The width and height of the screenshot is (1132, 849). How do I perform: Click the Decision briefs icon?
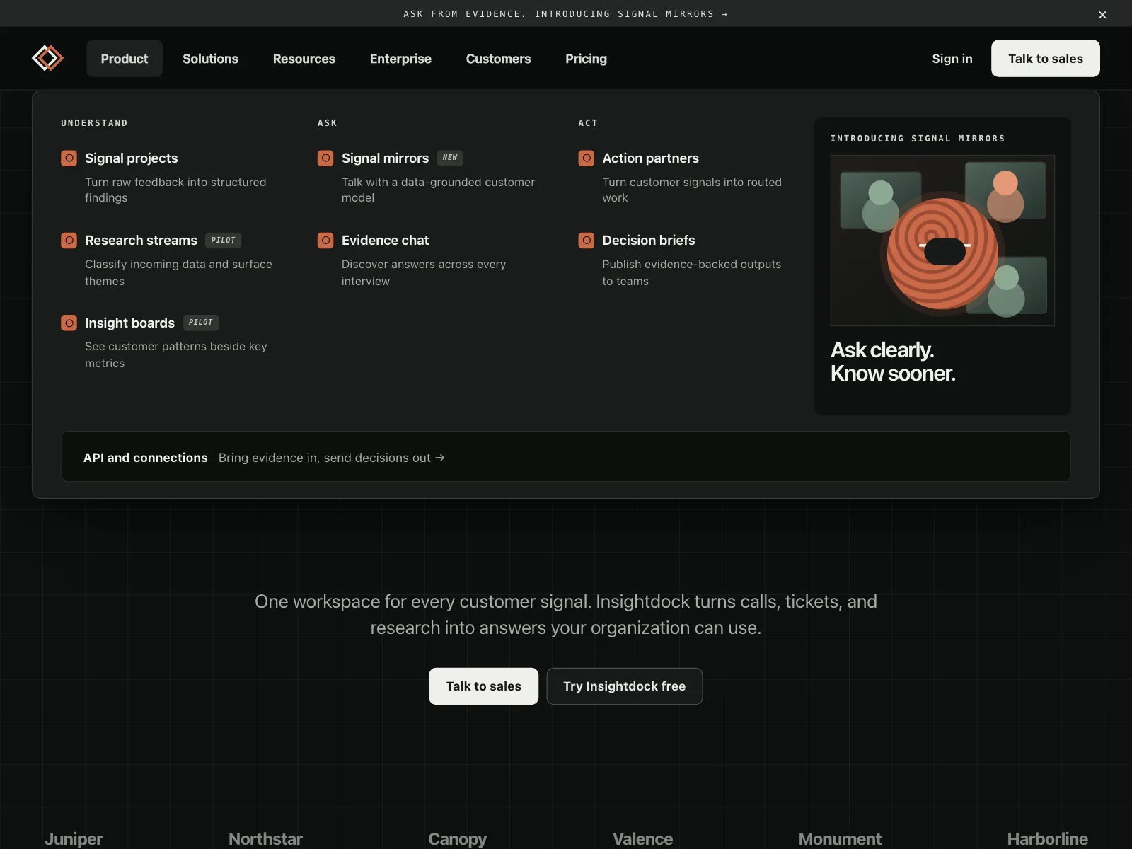[587, 241]
